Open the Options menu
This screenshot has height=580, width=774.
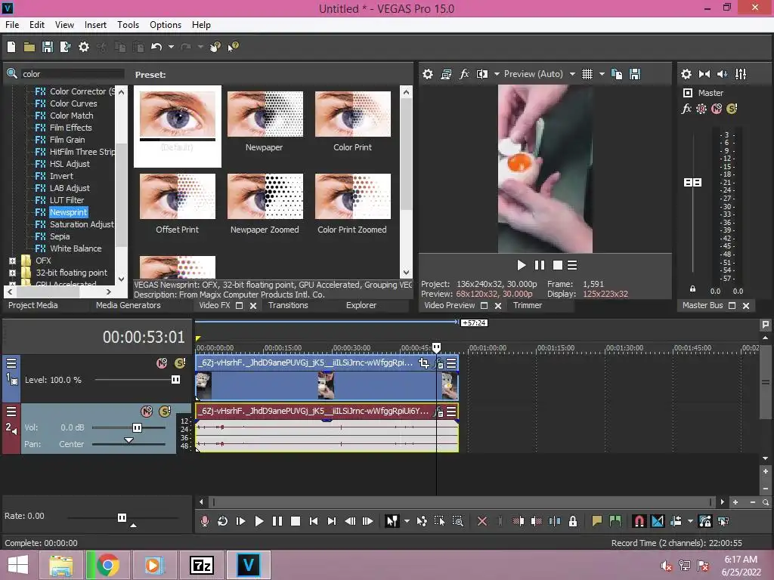[x=166, y=25]
